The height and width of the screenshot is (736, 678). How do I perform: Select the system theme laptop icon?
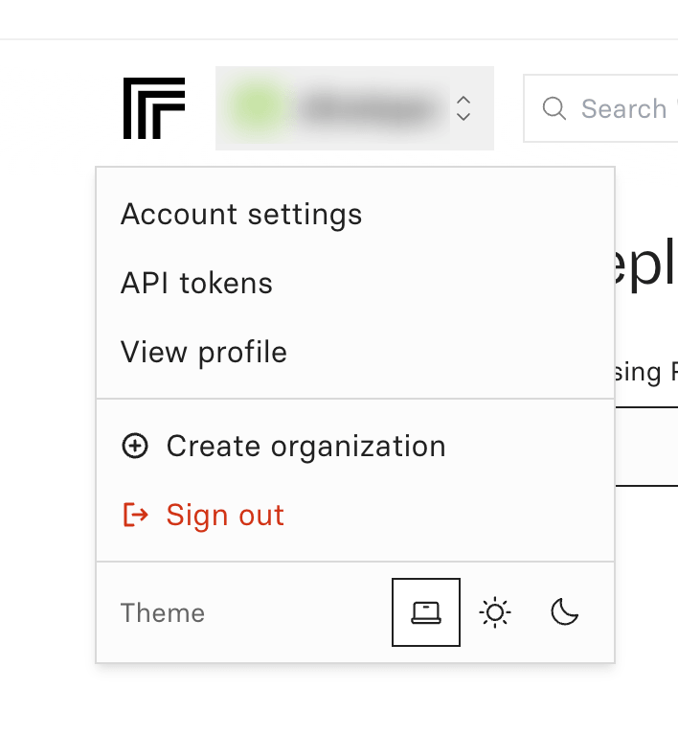pos(426,612)
